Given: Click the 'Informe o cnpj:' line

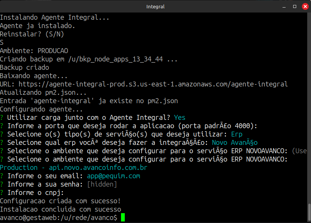Looking at the screenshot, I should click(32, 192).
